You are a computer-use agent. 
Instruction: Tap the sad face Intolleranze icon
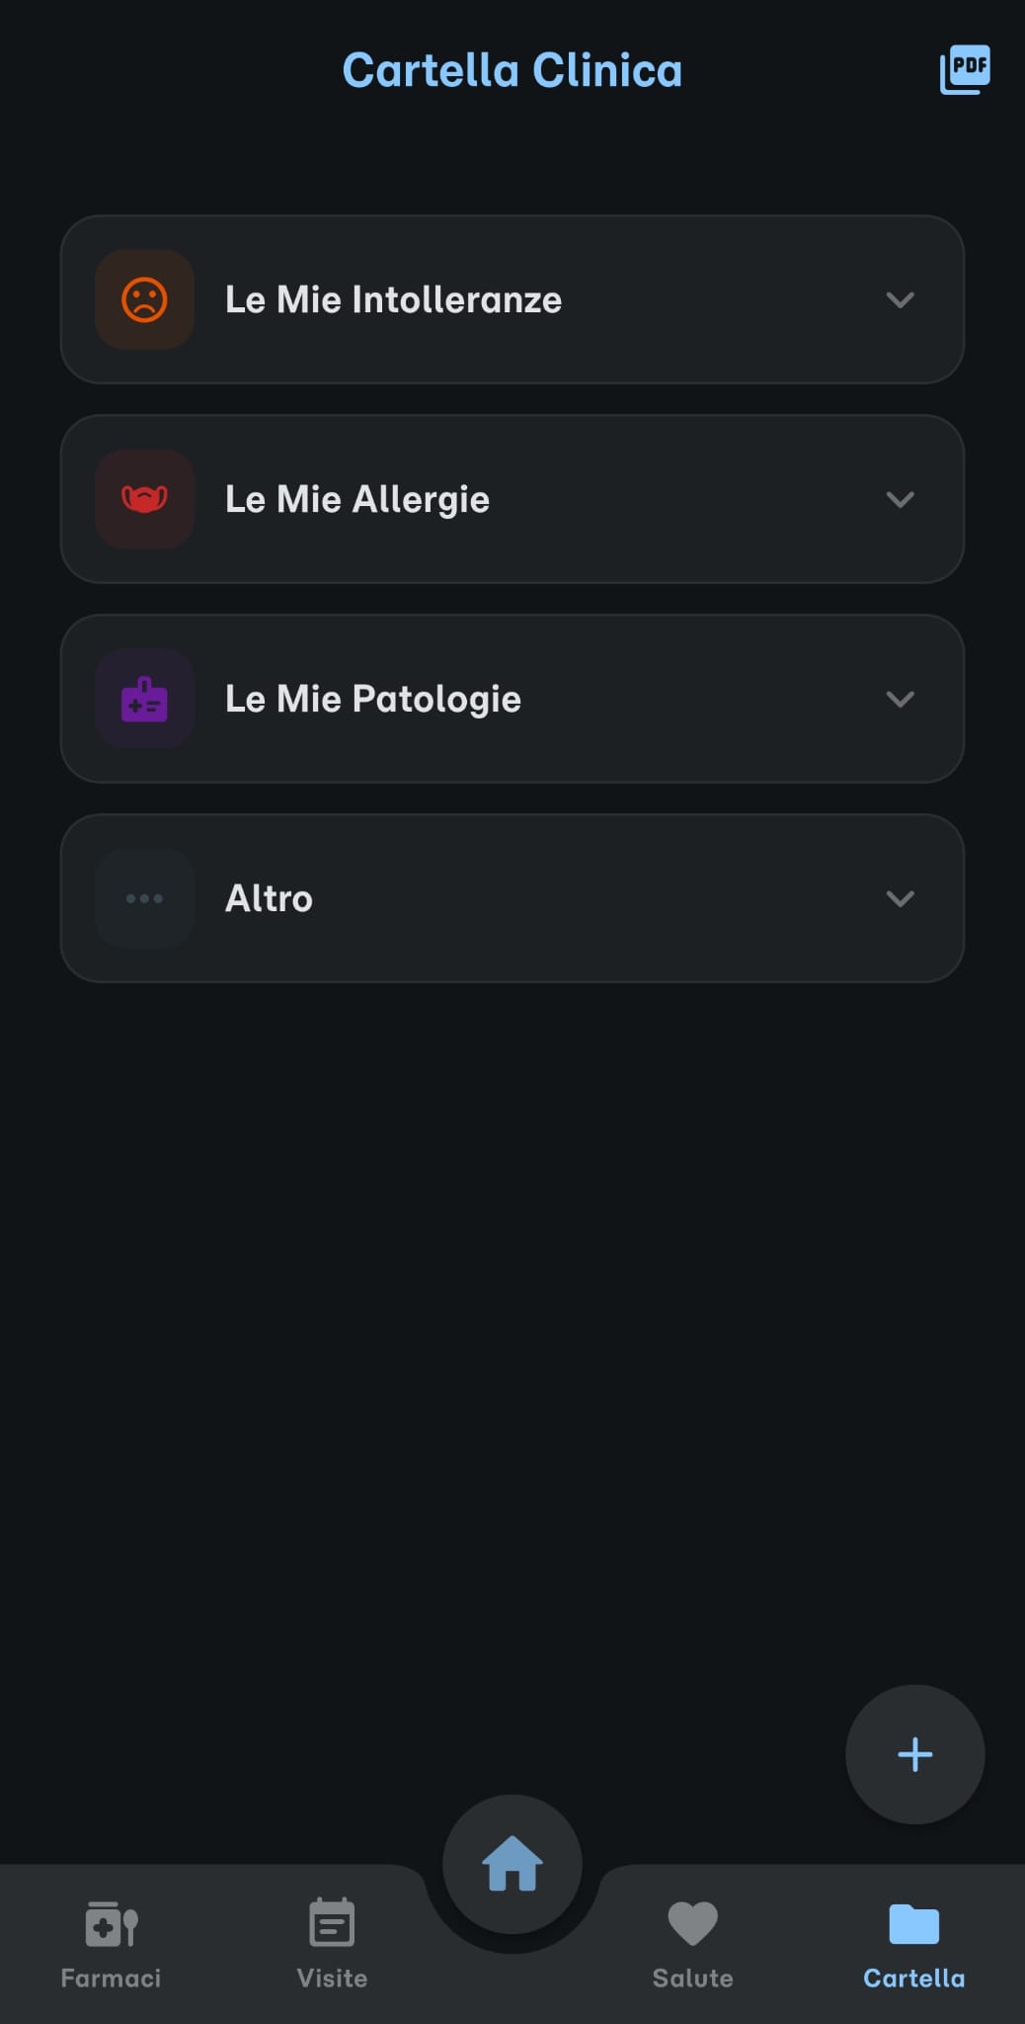(x=144, y=299)
